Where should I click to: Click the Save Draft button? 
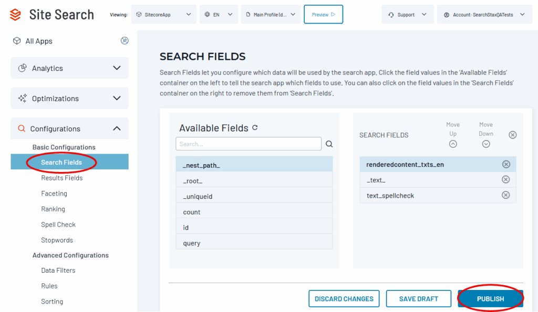pos(418,299)
